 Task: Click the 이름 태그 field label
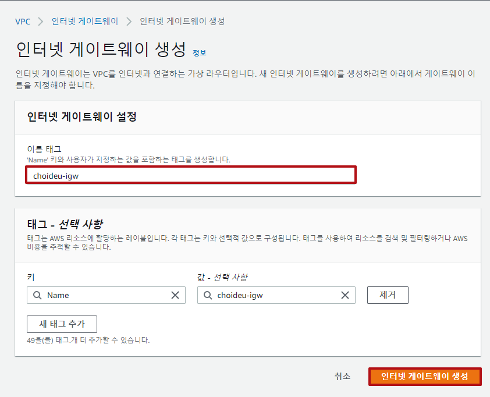tap(44, 149)
